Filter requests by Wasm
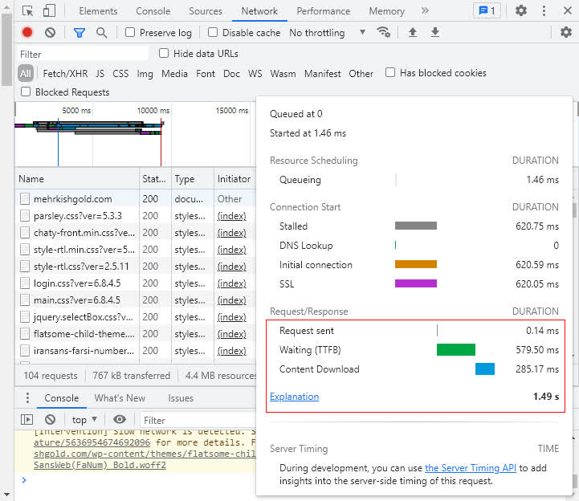Viewport: 579px width, 501px height. coord(283,74)
